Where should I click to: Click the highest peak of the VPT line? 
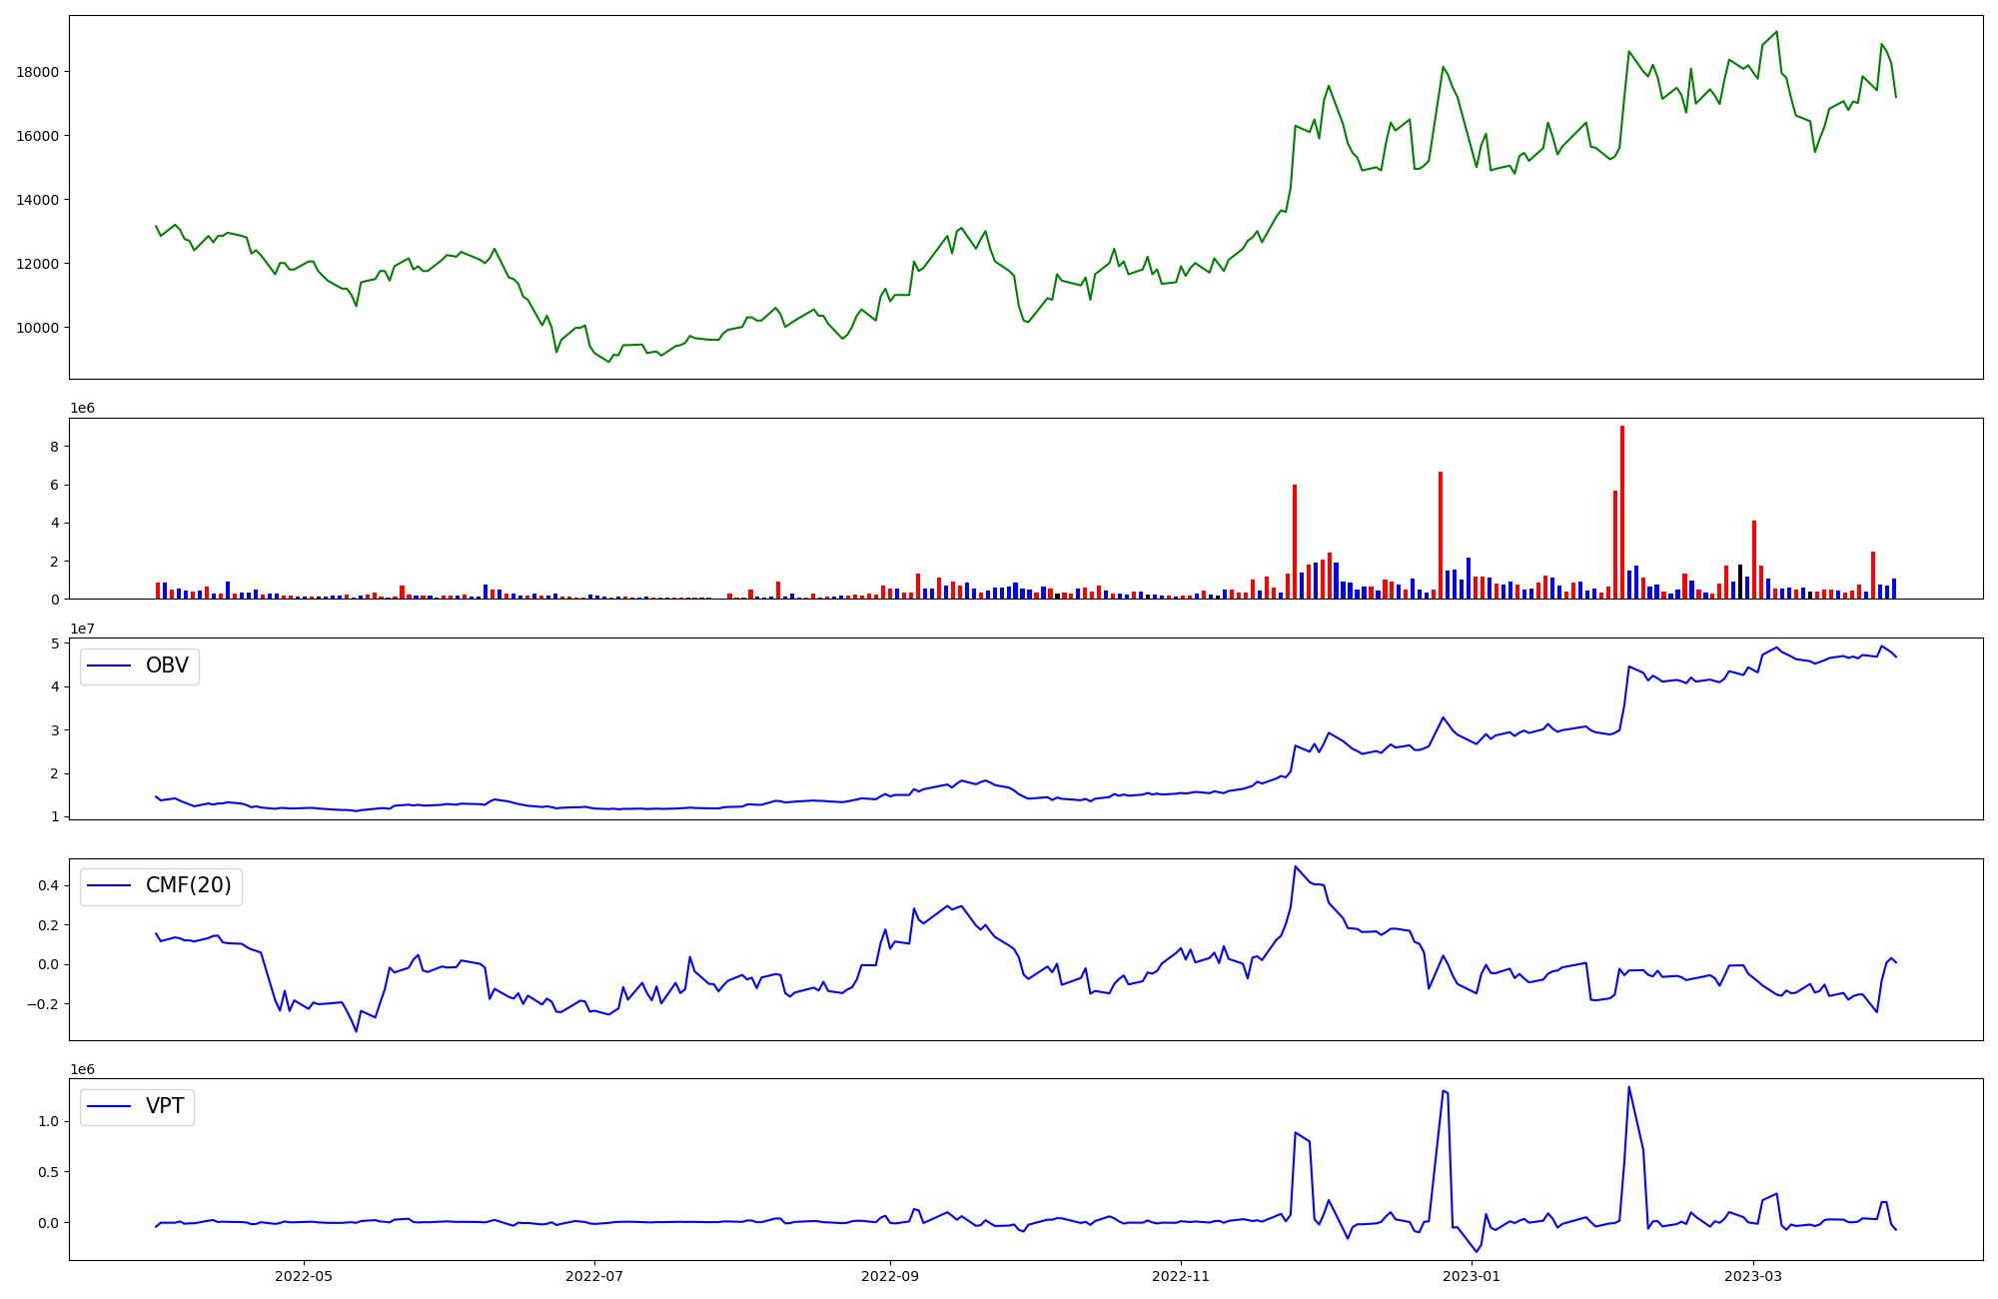point(1629,1087)
